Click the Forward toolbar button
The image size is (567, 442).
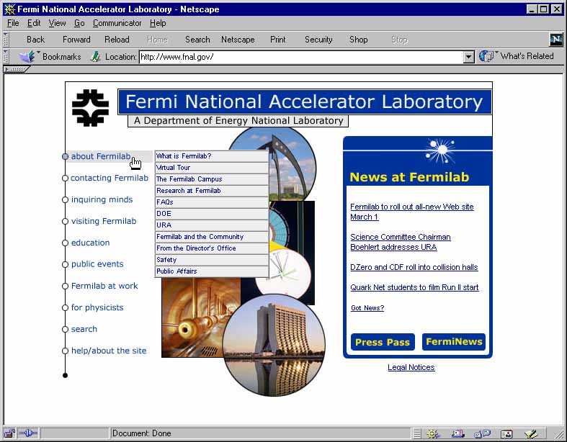tap(76, 40)
